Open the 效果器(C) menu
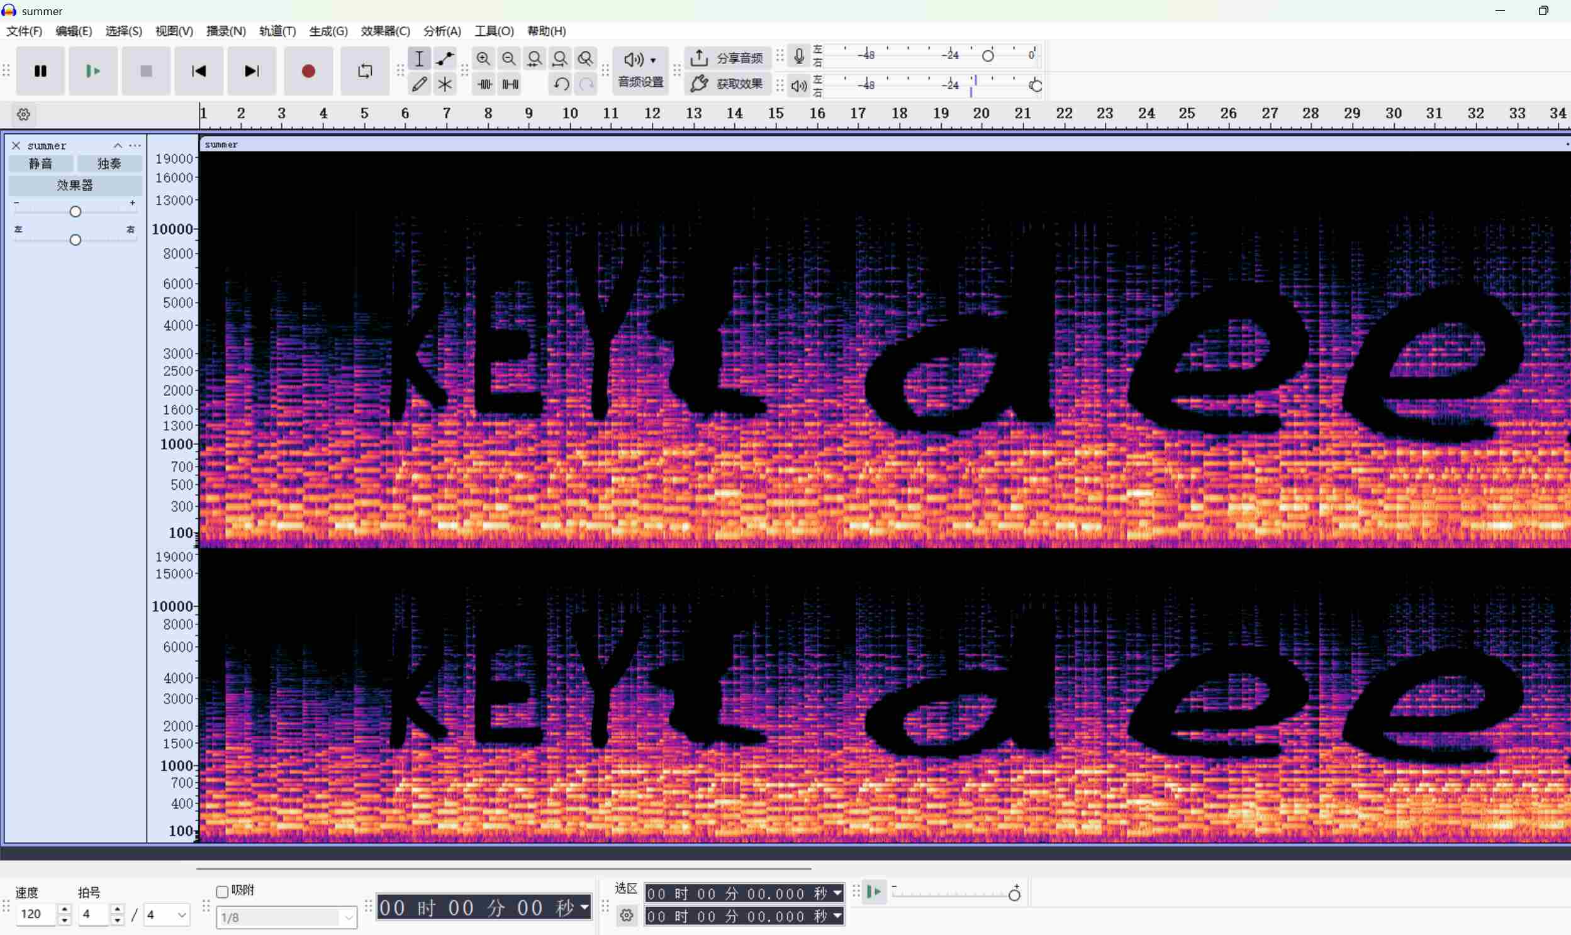1571x935 pixels. [385, 31]
